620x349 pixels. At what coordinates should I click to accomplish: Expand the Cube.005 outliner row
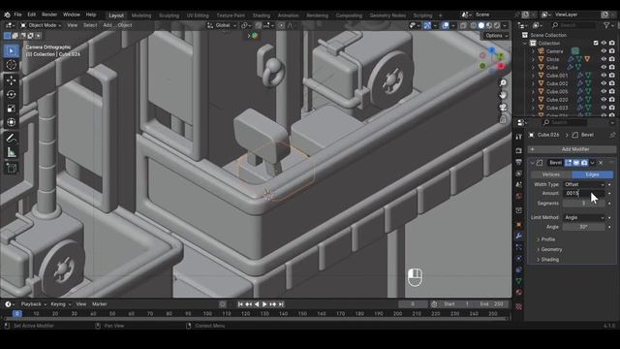(x=533, y=91)
